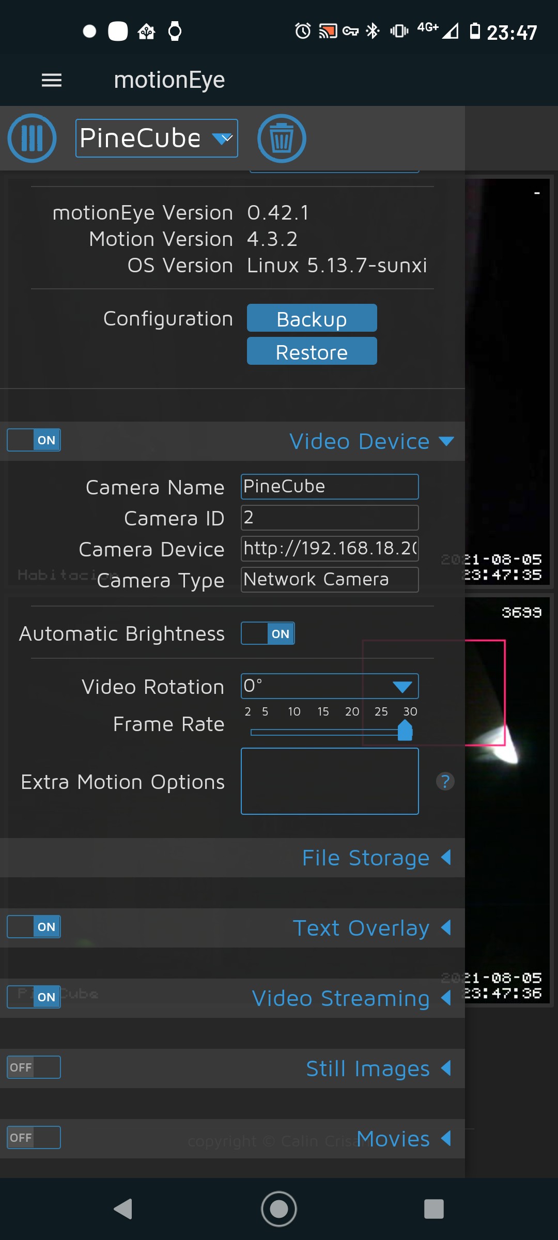The width and height of the screenshot is (558, 1240).
Task: Click the help question mark icon
Action: [x=445, y=781]
